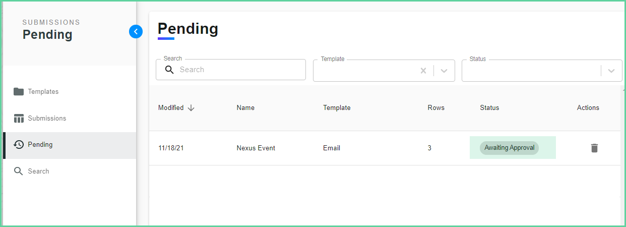Select the Pending sidebar item
Image resolution: width=626 pixels, height=227 pixels.
point(70,145)
